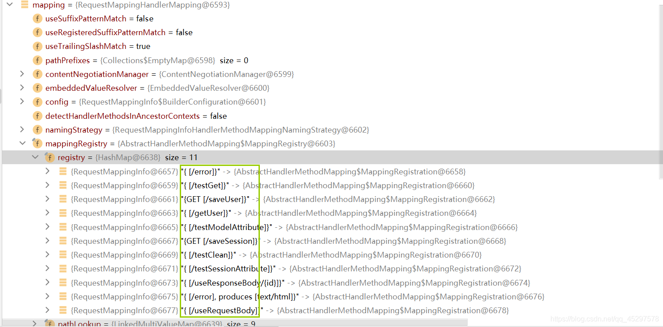This screenshot has height=327, width=663.
Task: Click entry icon of RequestMappingInfo@6675
Action: pos(63,296)
